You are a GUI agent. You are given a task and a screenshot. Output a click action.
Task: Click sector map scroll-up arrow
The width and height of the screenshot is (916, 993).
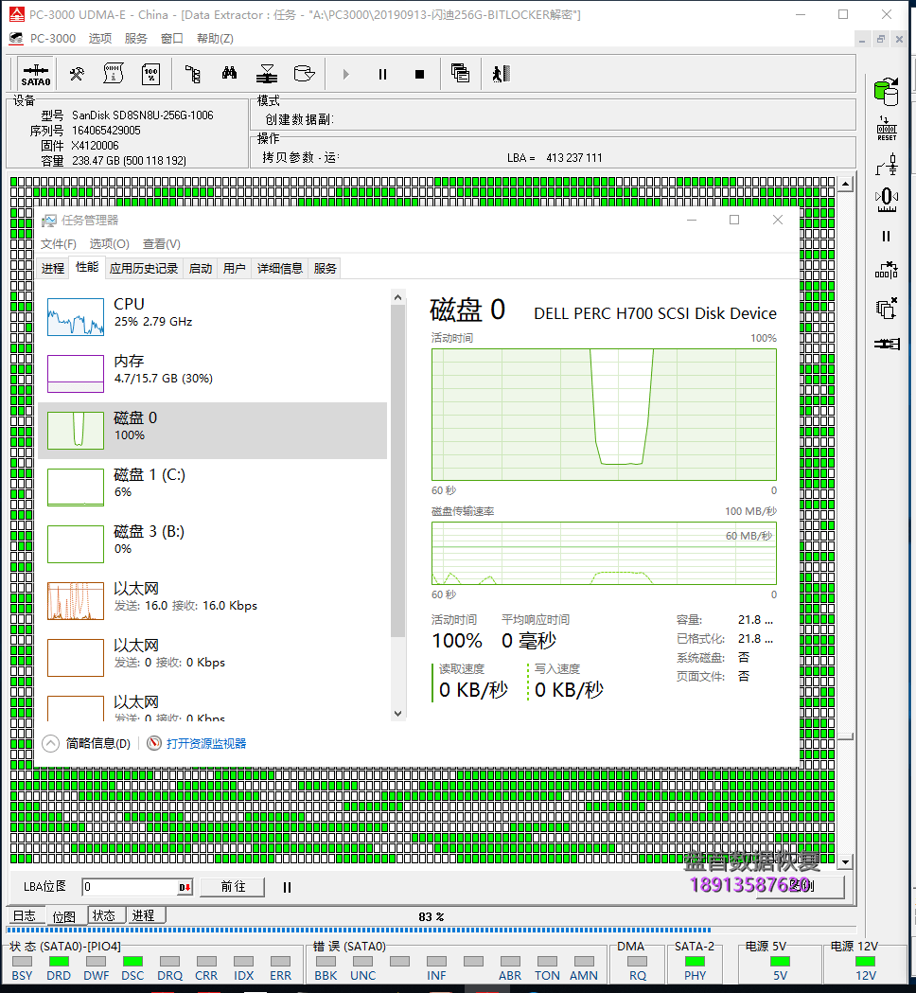click(x=846, y=185)
